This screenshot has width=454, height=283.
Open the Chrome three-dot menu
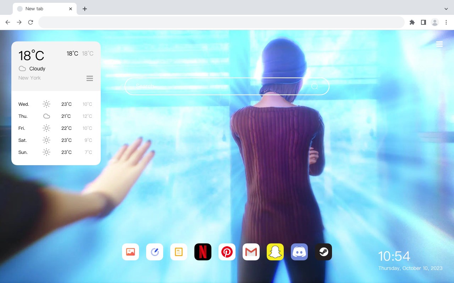point(446,22)
